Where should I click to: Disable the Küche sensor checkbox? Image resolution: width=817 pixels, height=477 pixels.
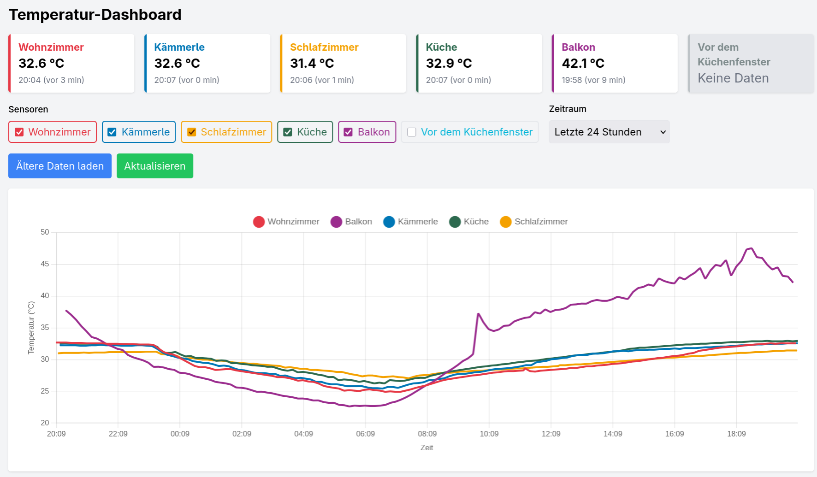click(288, 132)
